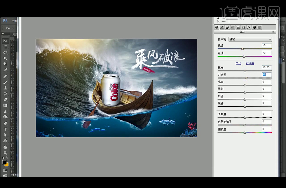Switch to the Split Toning tab
This screenshot has width=286, height=188.
[x=238, y=27]
